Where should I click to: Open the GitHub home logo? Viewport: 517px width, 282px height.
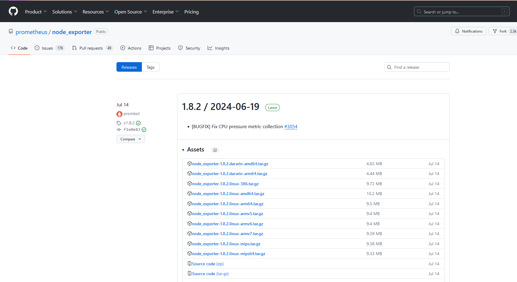(x=13, y=11)
